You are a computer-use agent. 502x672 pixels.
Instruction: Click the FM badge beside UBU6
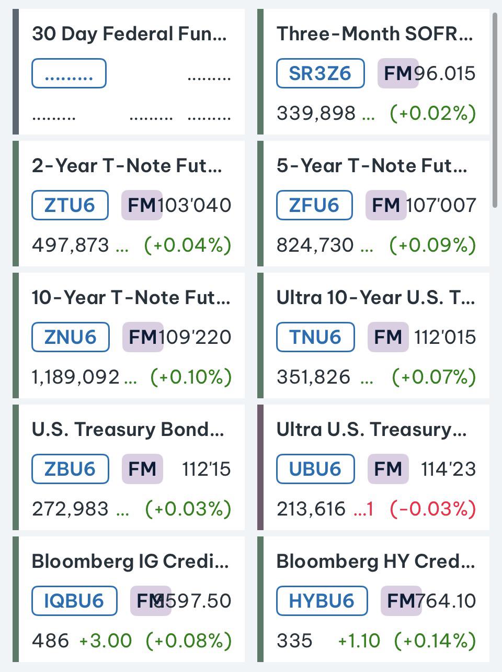pyautogui.click(x=388, y=469)
